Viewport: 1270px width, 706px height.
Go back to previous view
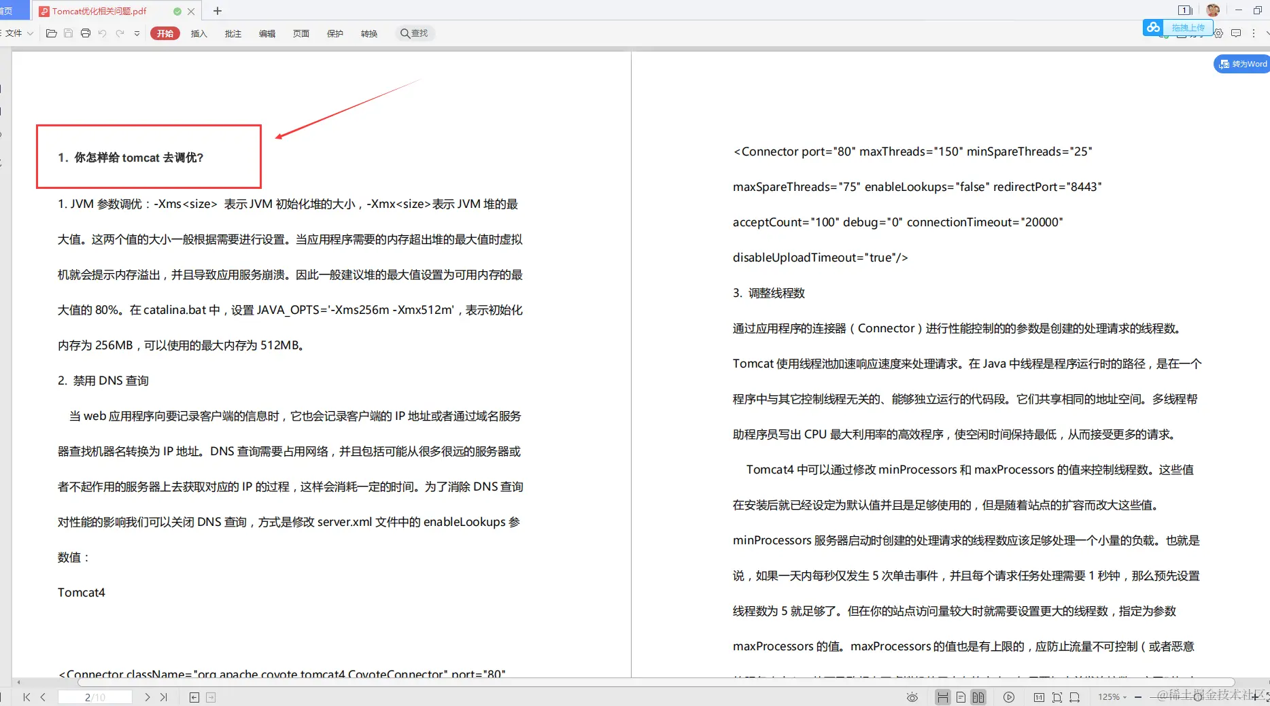[194, 697]
